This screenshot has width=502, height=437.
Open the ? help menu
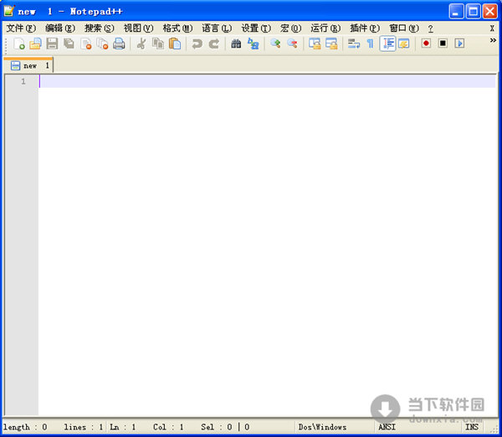(431, 28)
